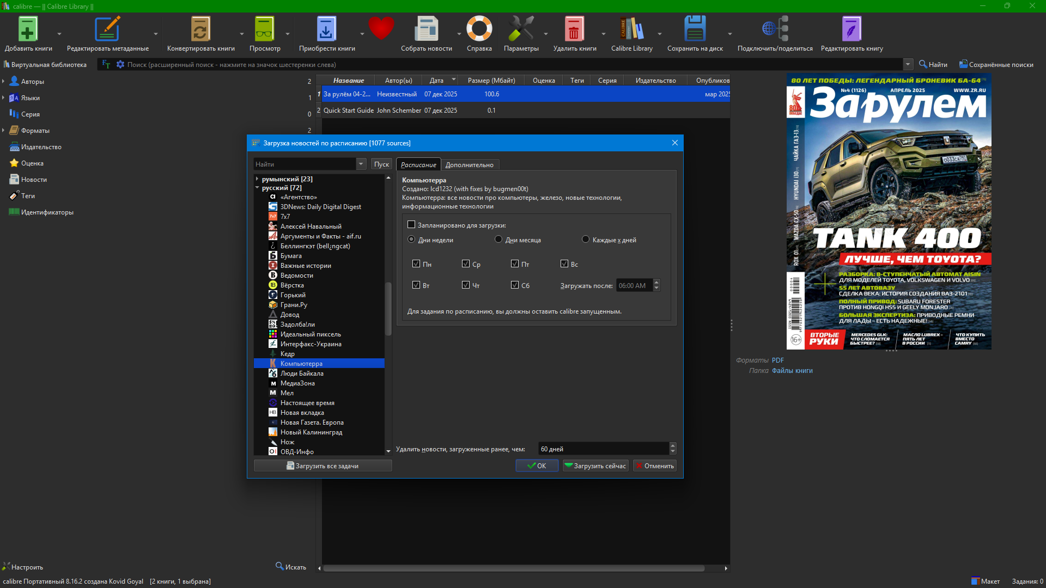Image resolution: width=1046 pixels, height=588 pixels.
Task: Open Редактировать книгу purple feather icon
Action: click(x=852, y=29)
